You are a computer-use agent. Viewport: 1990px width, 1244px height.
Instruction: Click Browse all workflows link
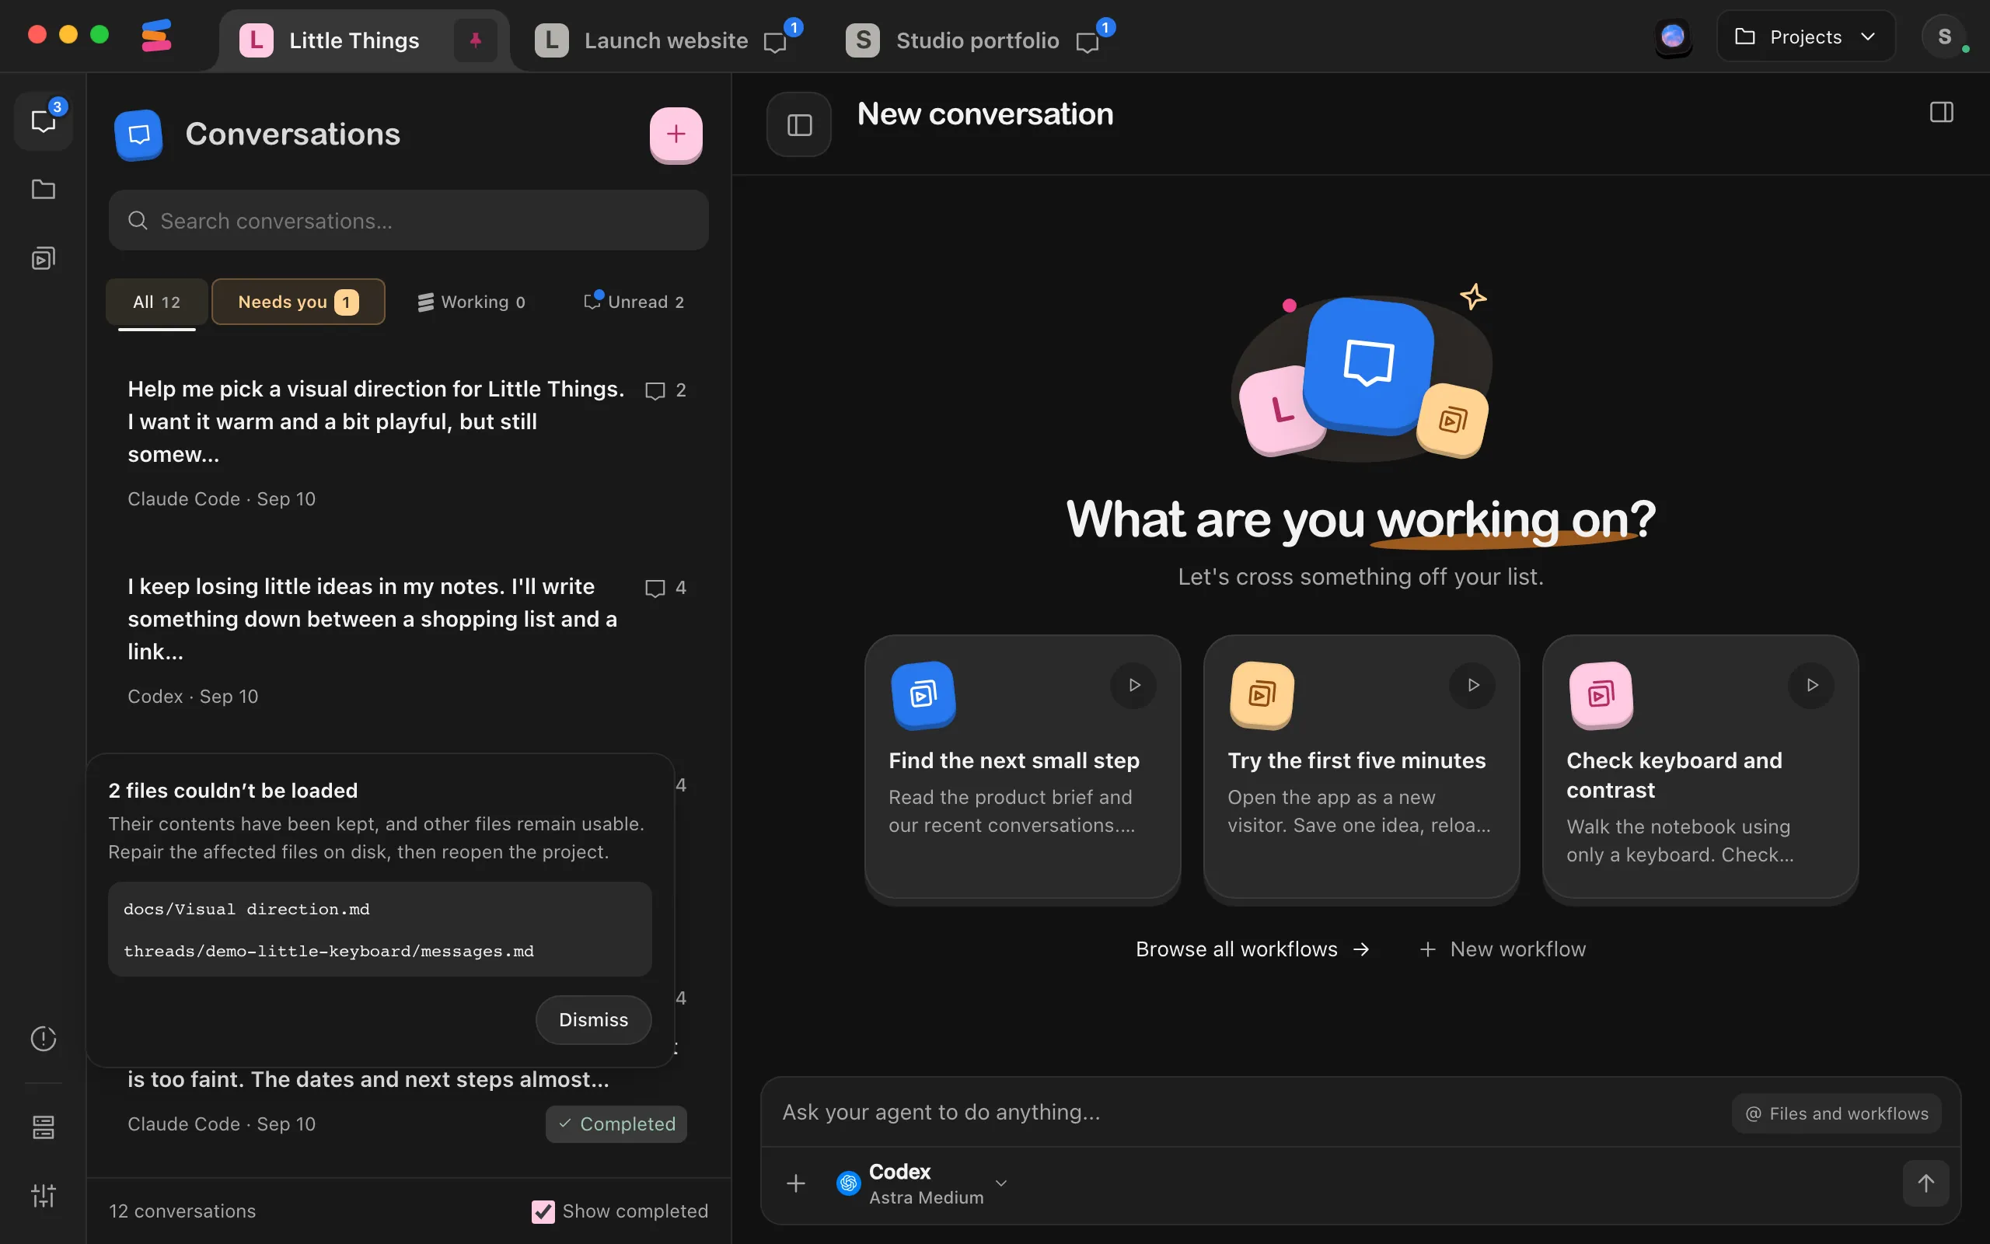[x=1252, y=949]
